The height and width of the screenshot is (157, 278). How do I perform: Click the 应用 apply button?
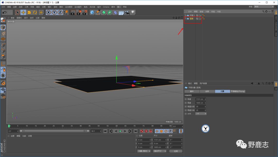[176, 151]
